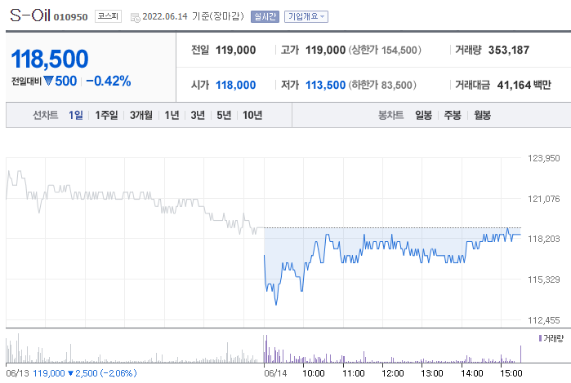Click the 시가 value 118,000

click(235, 85)
